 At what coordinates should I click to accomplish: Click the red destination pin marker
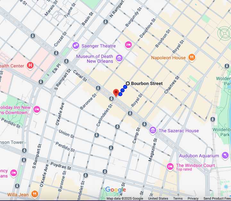point(116,92)
